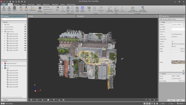The image size is (186, 105).
Task: Open the Reports ribbon tool
Action: click(15, 9)
